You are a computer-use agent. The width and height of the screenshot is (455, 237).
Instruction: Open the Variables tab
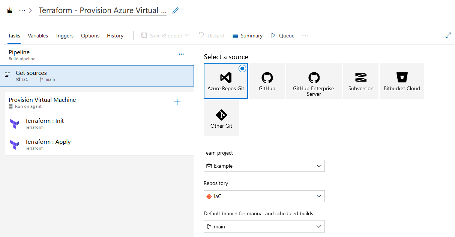tap(38, 36)
